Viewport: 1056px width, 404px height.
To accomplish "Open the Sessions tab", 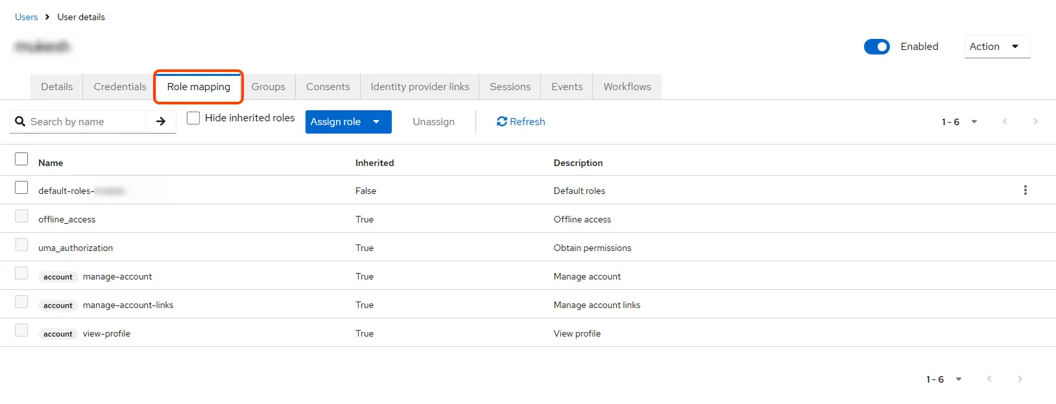I will (510, 87).
